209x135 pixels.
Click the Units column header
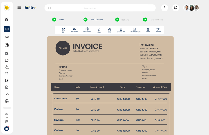[x=77, y=87]
